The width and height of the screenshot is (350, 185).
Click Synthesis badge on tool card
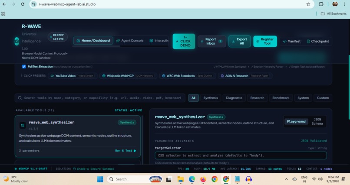pyautogui.click(x=127, y=123)
